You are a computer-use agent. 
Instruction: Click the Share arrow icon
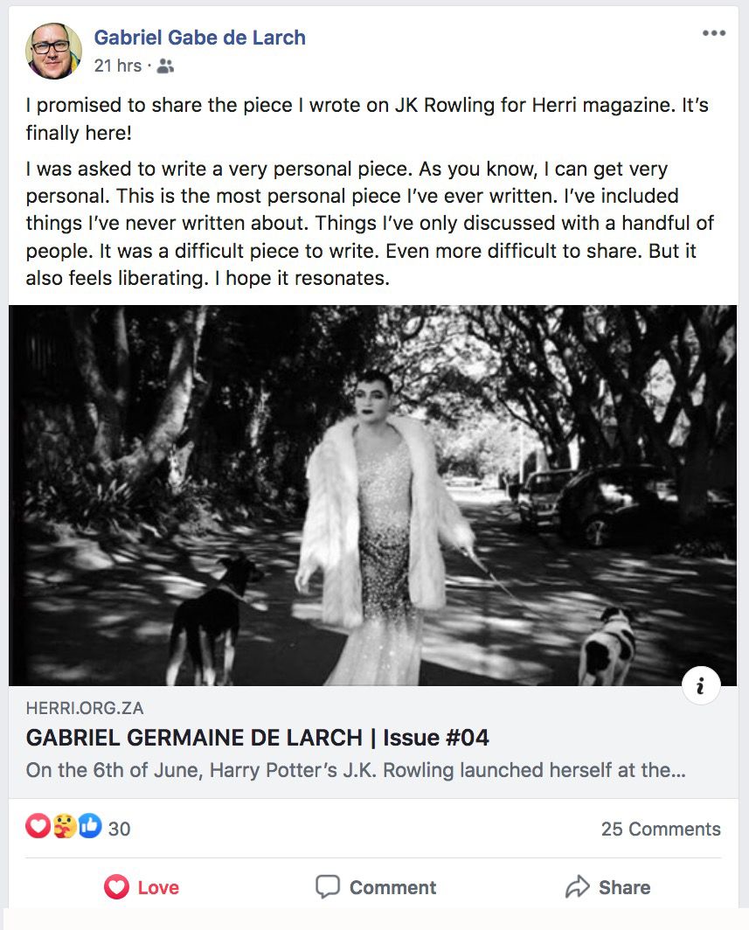(x=577, y=887)
